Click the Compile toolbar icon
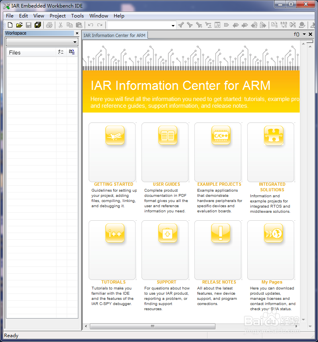Viewport: 318px width, 342px height. click(274, 25)
